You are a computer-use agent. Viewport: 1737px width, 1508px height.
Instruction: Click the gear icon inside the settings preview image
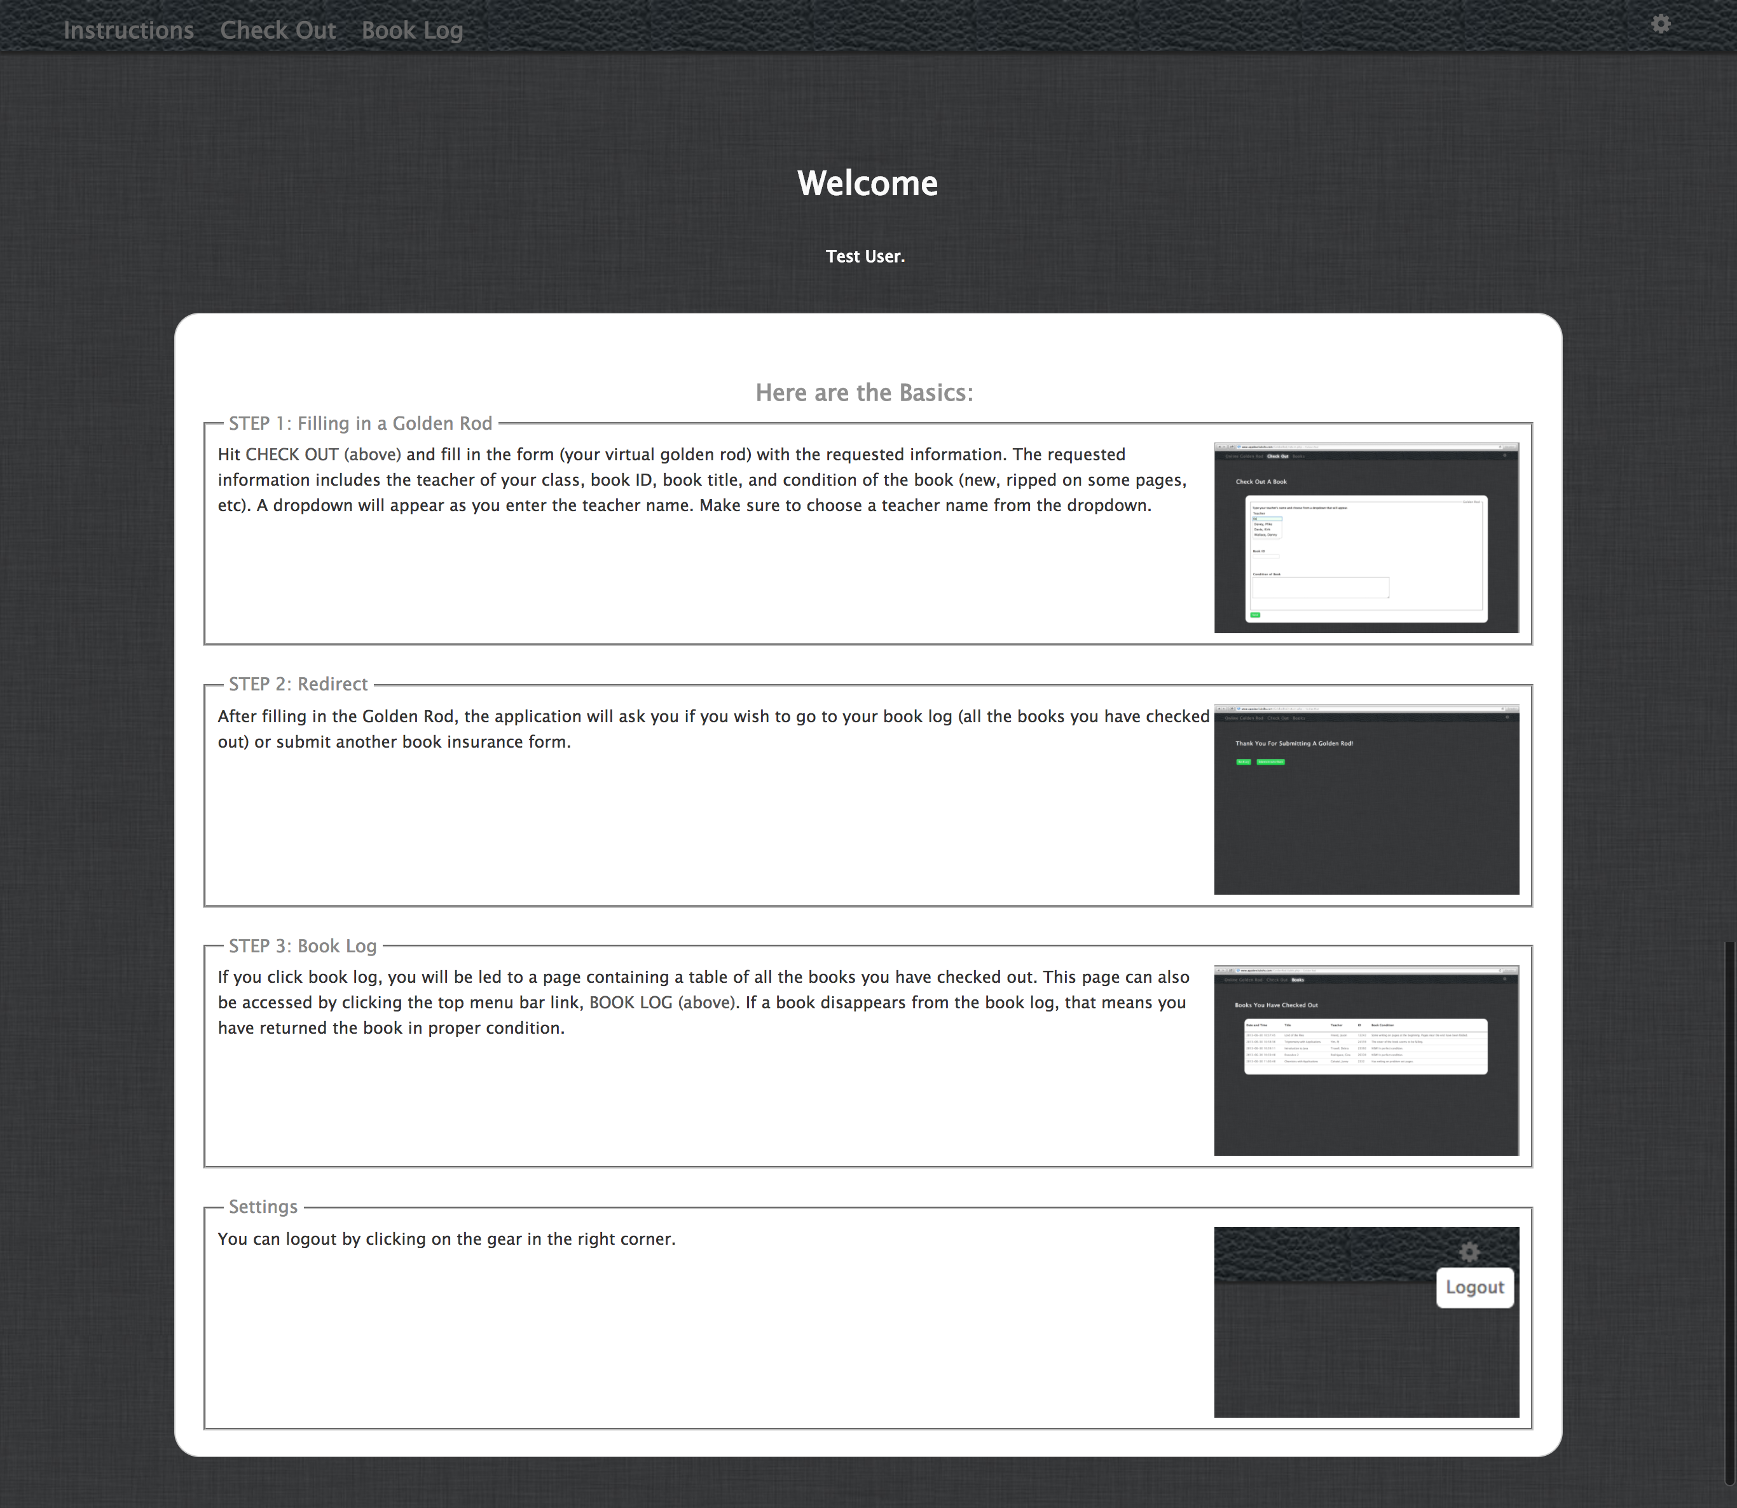1469,1252
